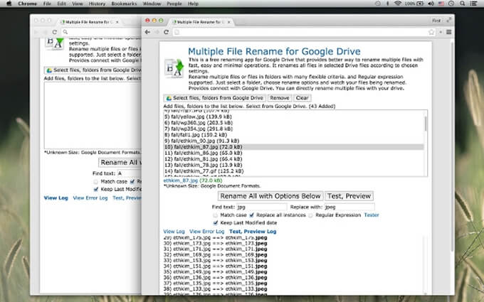Toggle the Regular Expression checkbox
The height and width of the screenshot is (302, 484).
coord(309,215)
